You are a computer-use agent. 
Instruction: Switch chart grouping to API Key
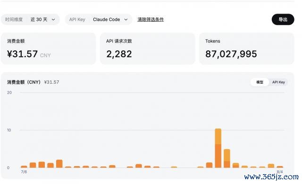coord(278,82)
